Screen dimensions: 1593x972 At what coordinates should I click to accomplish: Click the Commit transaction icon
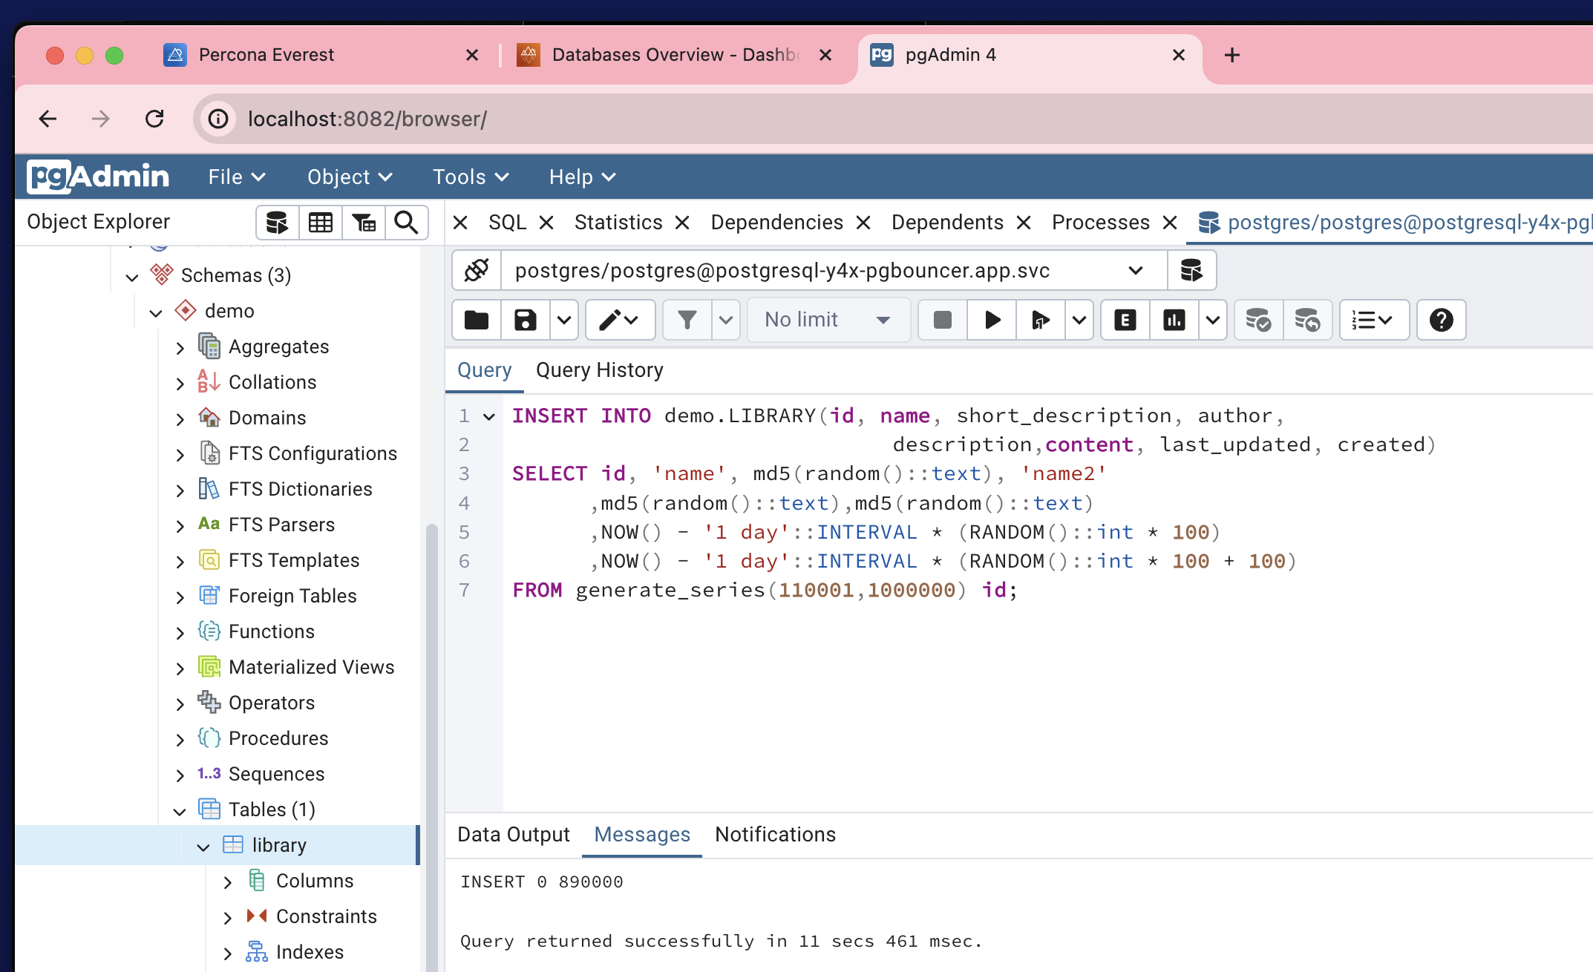click(x=1258, y=321)
